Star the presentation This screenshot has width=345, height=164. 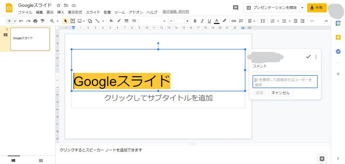click(x=59, y=5)
